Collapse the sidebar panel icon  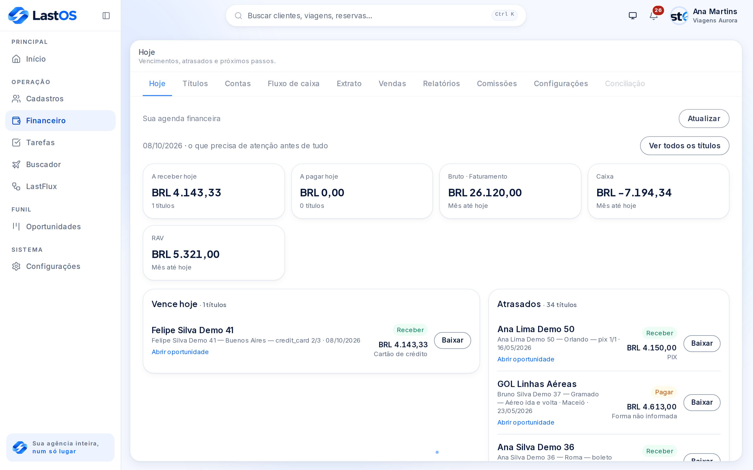(106, 16)
